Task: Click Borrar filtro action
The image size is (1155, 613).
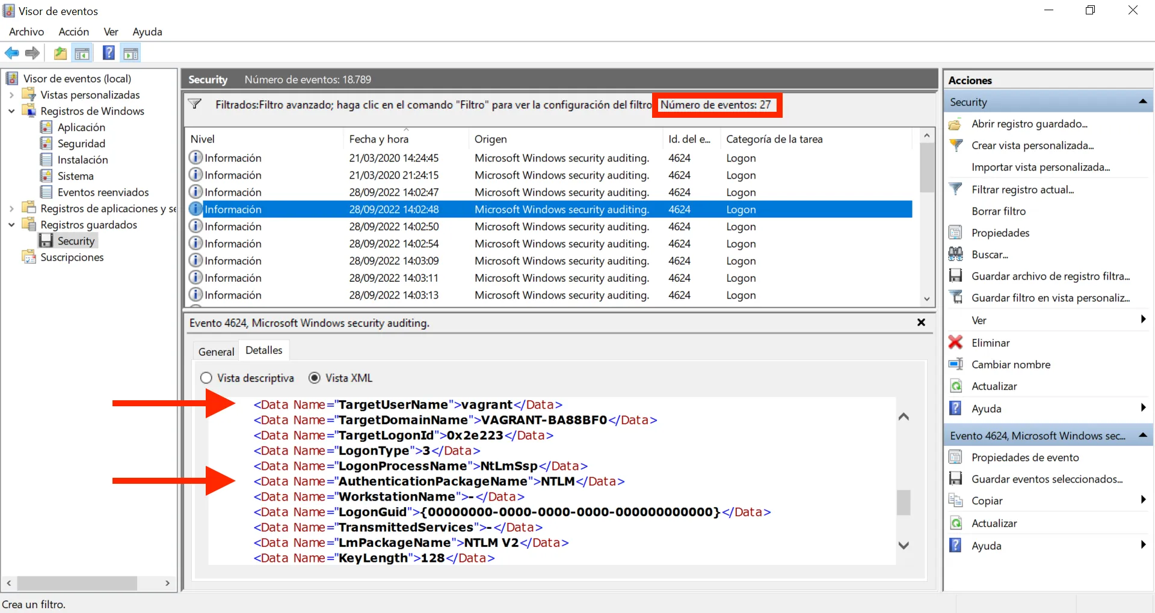Action: 999,211
